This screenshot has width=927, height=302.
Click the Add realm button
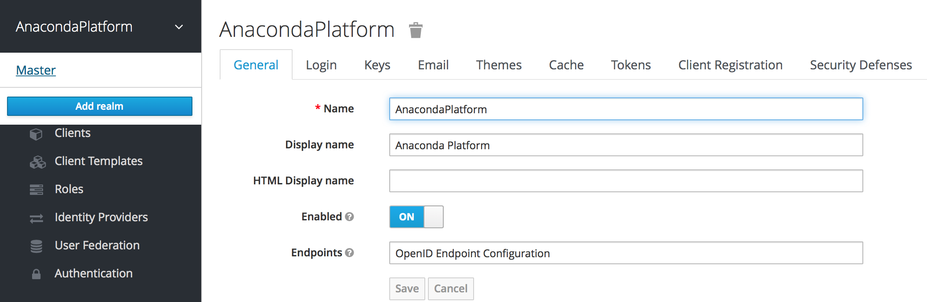100,106
